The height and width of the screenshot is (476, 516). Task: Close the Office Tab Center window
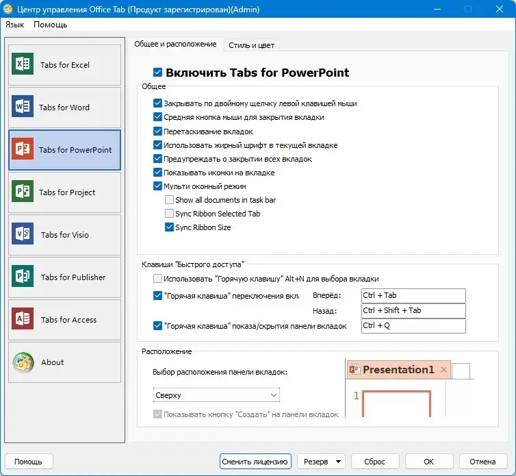click(499, 9)
